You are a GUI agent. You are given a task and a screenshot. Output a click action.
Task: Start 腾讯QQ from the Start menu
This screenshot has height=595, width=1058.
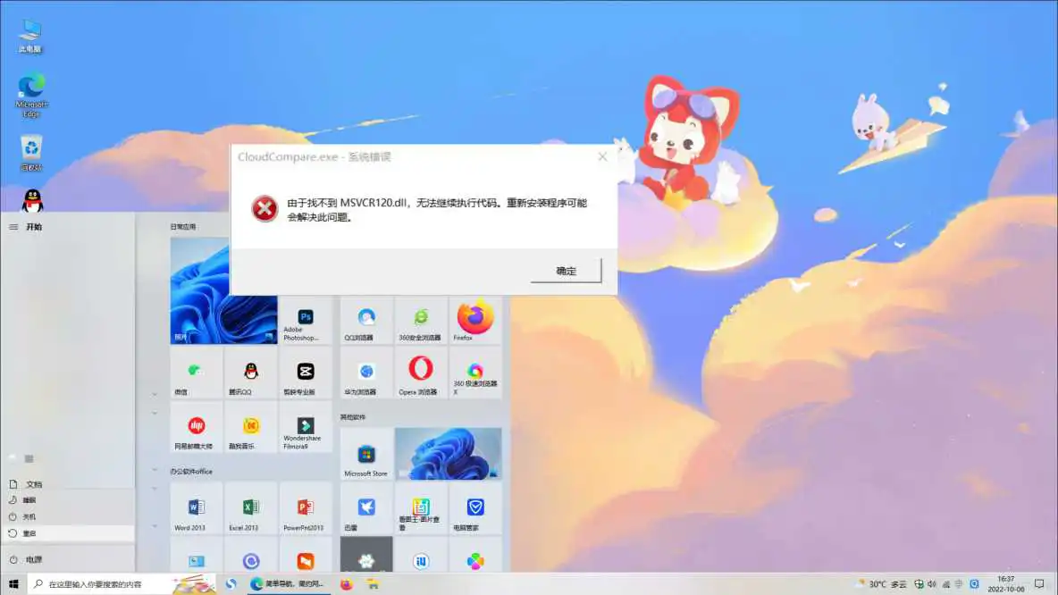coord(251,373)
